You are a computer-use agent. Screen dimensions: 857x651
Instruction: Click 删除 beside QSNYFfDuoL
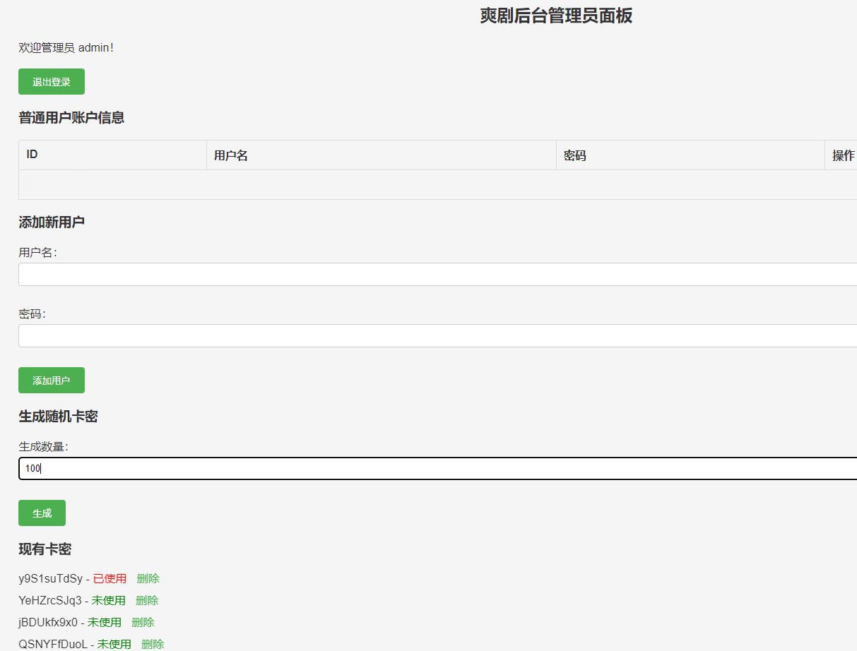tap(153, 644)
